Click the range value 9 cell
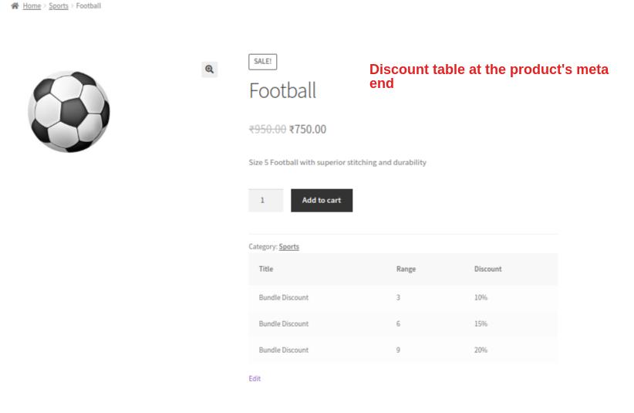Screen dimensions: 634x413 click(398, 350)
